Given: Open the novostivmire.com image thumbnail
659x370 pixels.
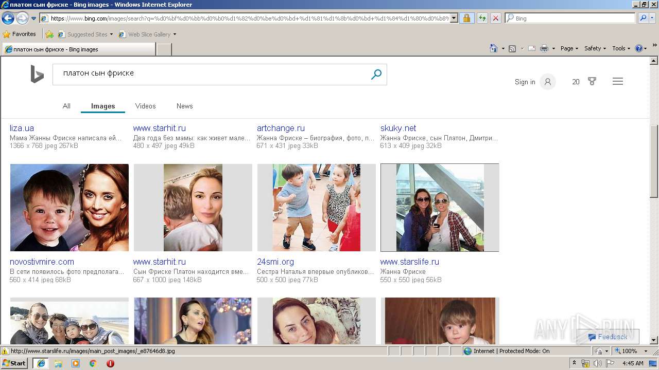Looking at the screenshot, I should tap(70, 208).
